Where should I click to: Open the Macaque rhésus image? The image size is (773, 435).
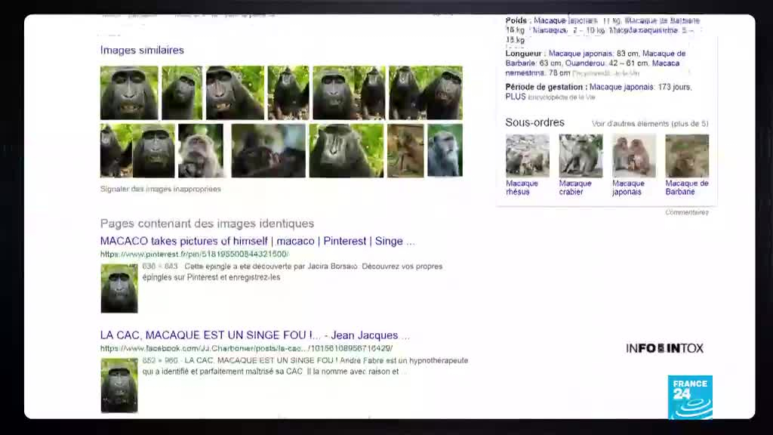coord(527,156)
